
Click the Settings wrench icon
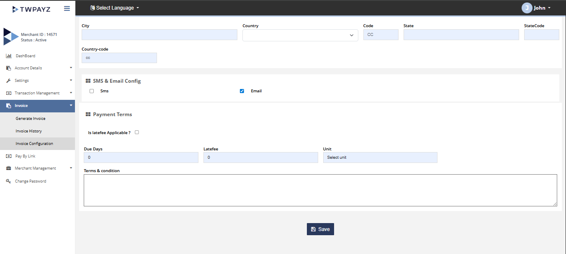(8, 81)
